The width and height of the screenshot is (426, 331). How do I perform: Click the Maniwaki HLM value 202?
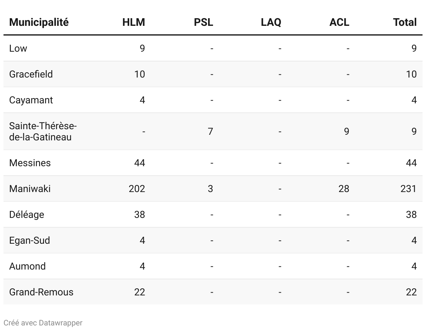pyautogui.click(x=137, y=189)
